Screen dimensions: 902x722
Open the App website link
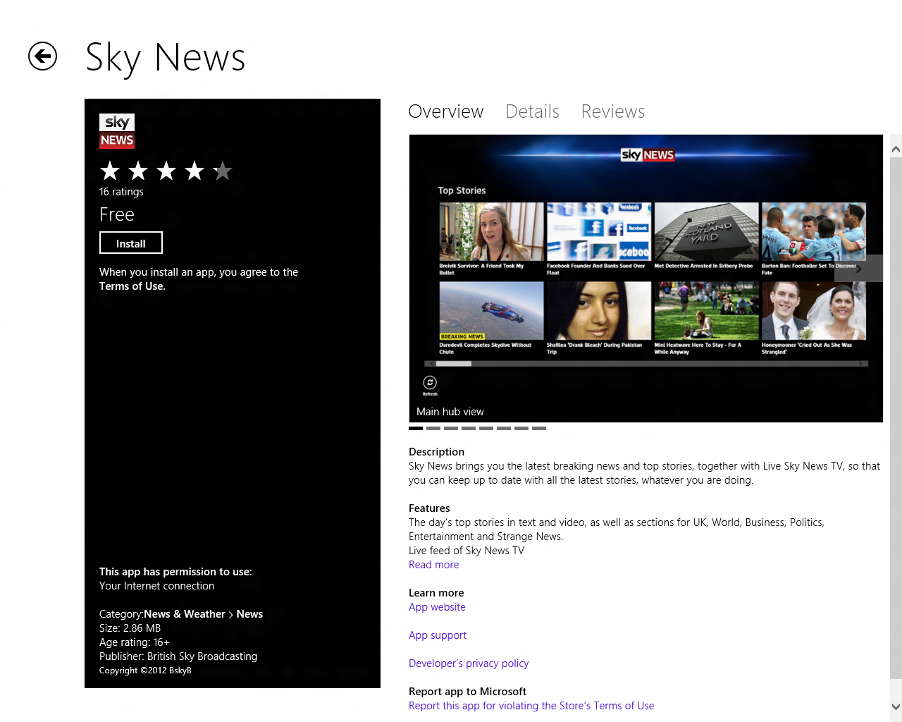pyautogui.click(x=437, y=607)
